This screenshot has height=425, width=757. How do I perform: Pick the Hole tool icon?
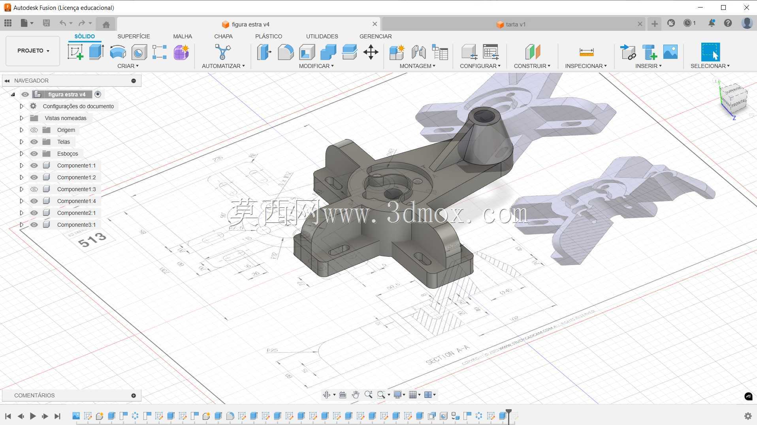pyautogui.click(x=139, y=52)
